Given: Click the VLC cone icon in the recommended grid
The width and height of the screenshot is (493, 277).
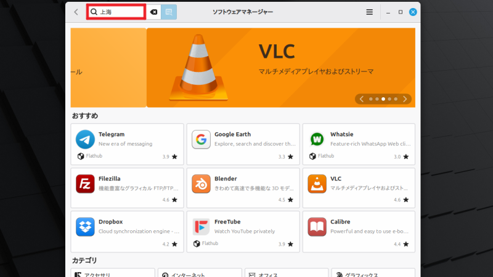Looking at the screenshot, I should (x=317, y=183).
